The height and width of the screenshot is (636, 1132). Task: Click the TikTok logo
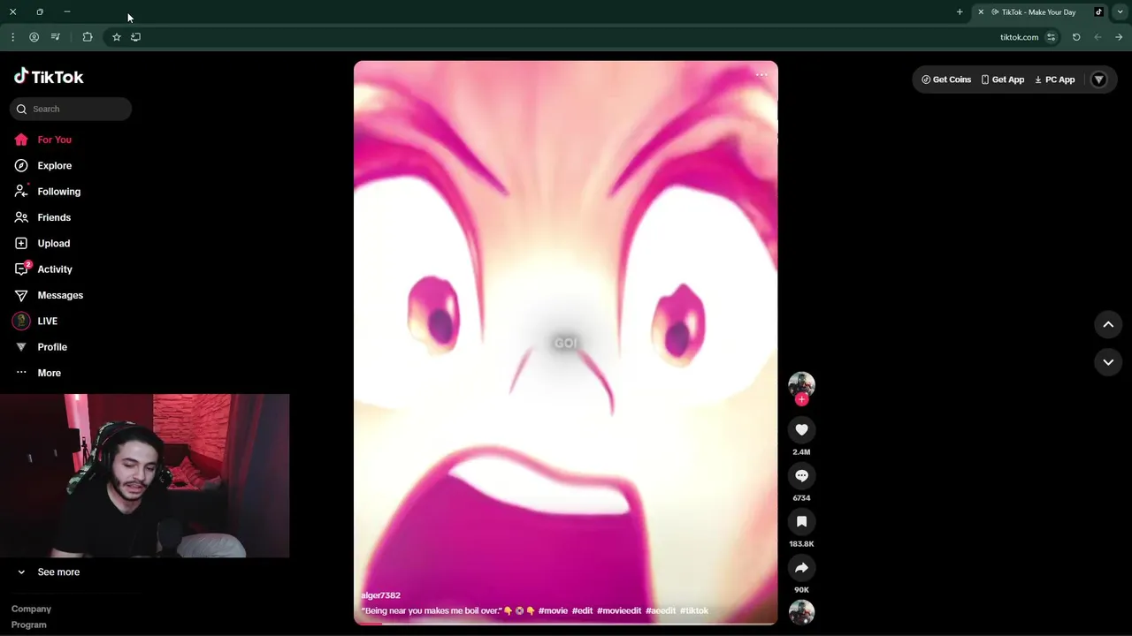(49, 77)
